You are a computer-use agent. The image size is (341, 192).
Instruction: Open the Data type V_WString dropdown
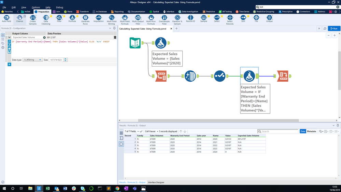(32, 60)
